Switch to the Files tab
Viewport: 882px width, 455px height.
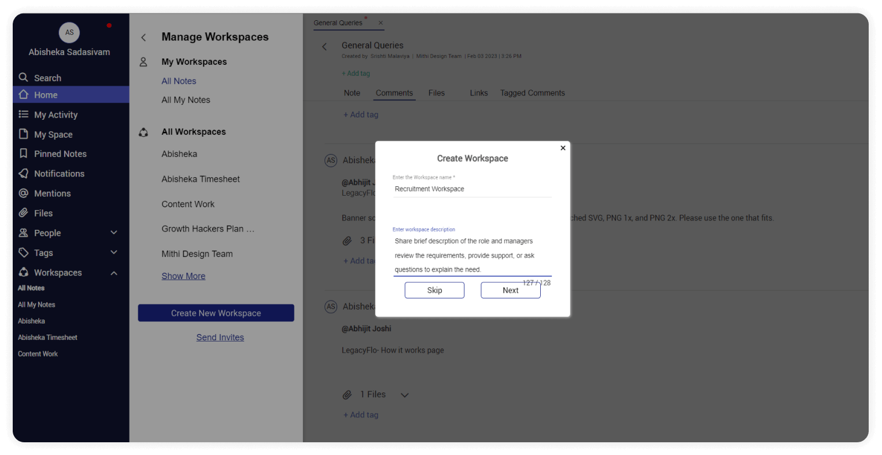point(436,93)
